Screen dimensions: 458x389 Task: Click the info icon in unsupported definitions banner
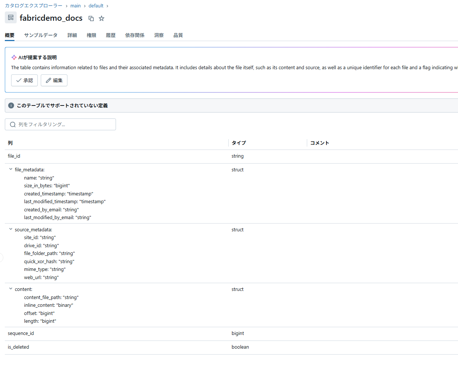click(x=11, y=105)
